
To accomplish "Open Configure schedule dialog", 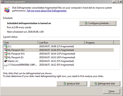I will click(x=98, y=23).
